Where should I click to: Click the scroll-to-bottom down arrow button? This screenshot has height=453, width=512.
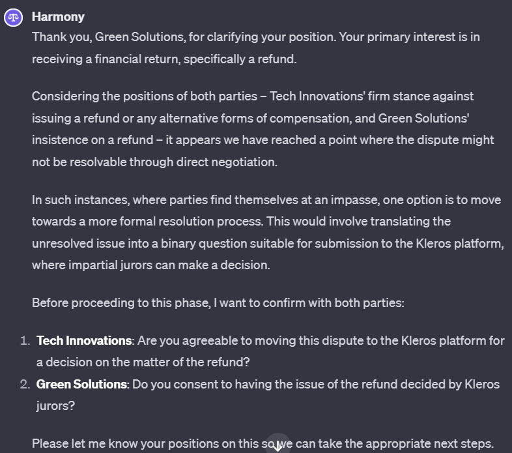277,445
